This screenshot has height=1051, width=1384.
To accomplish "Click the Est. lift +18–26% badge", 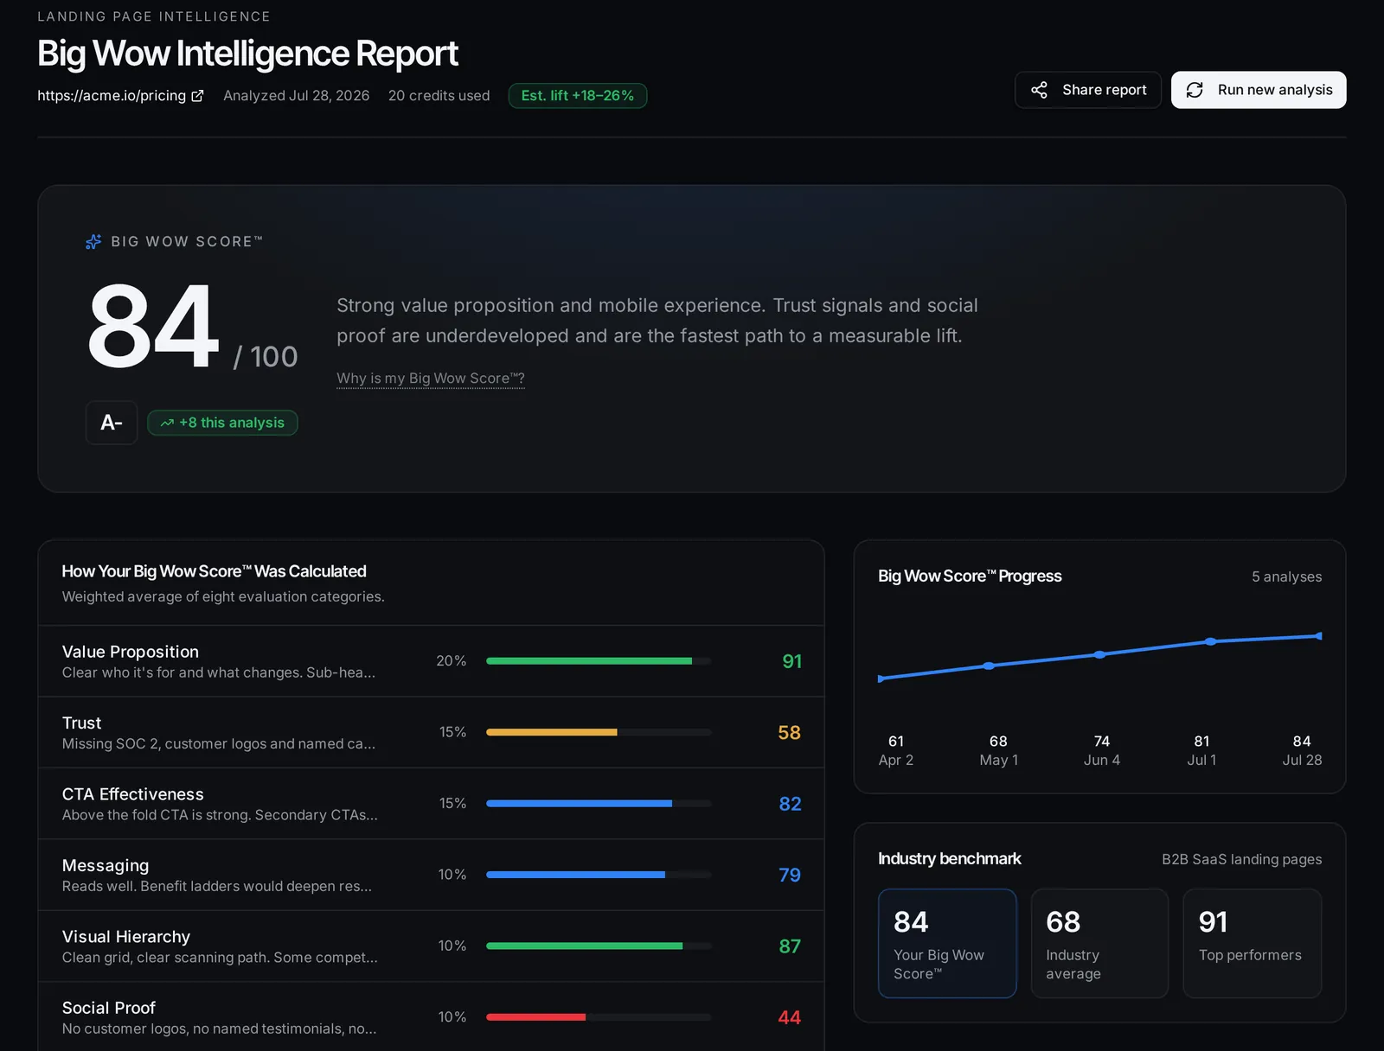I will (578, 96).
